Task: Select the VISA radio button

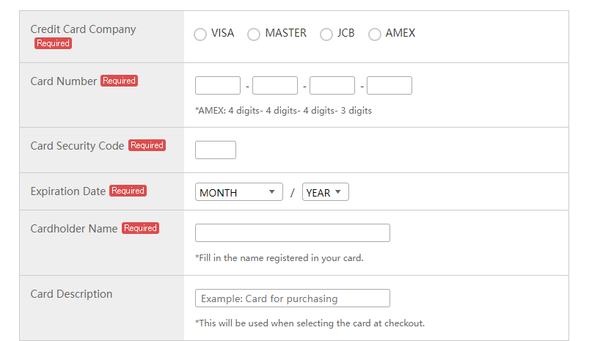Action: [x=200, y=34]
